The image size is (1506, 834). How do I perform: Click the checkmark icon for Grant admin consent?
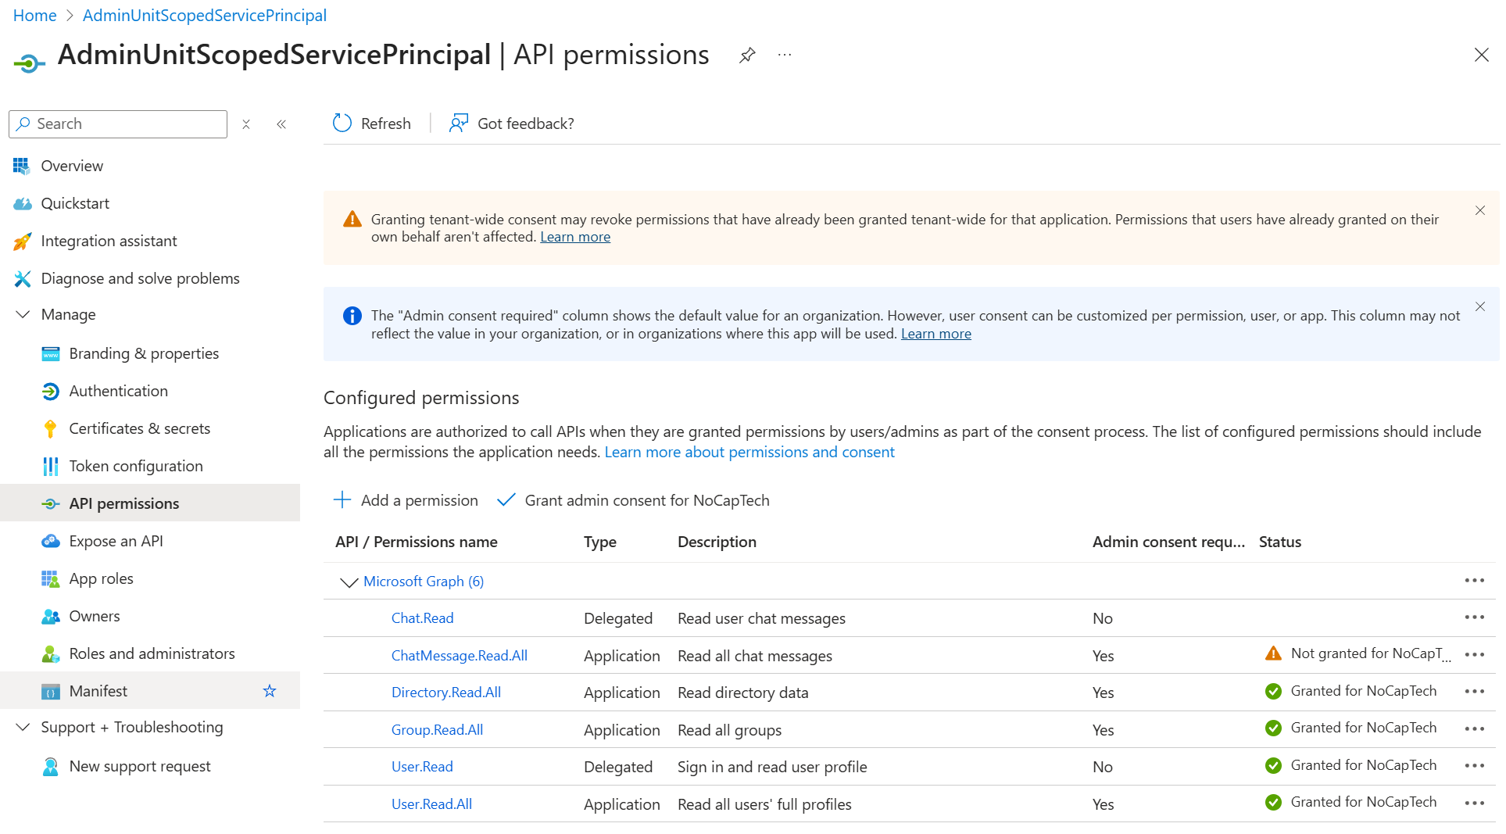[x=506, y=500]
